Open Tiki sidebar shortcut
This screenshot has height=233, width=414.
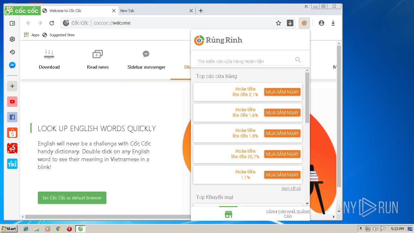12,164
